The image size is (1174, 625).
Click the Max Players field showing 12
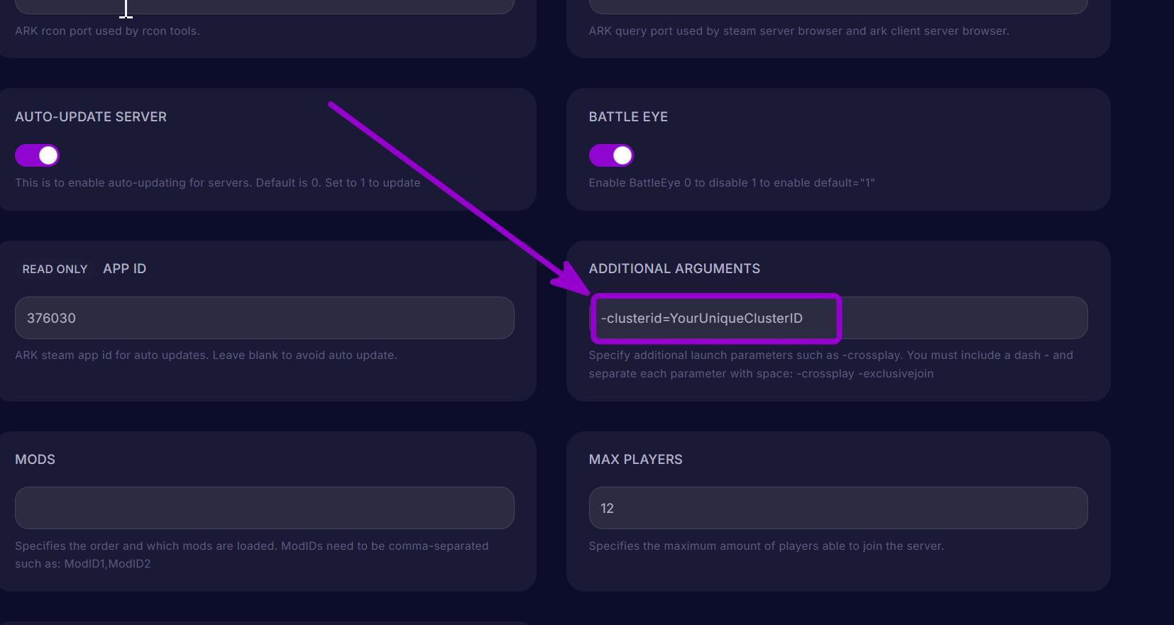838,508
